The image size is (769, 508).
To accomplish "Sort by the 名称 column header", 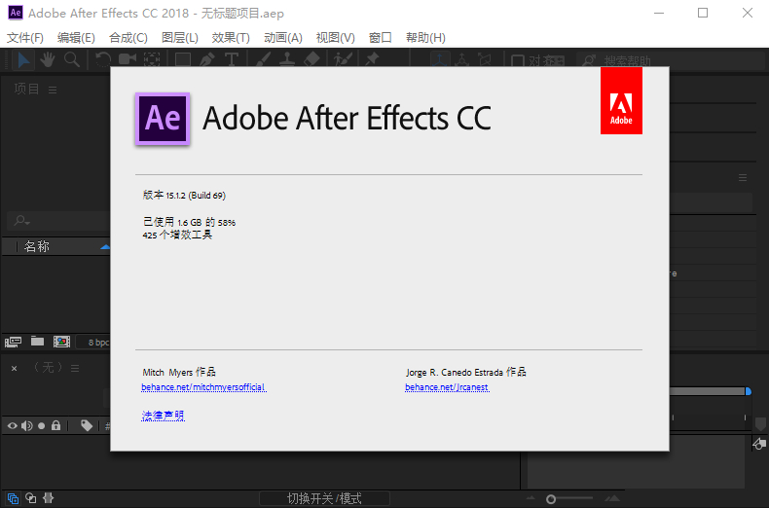I will [37, 246].
